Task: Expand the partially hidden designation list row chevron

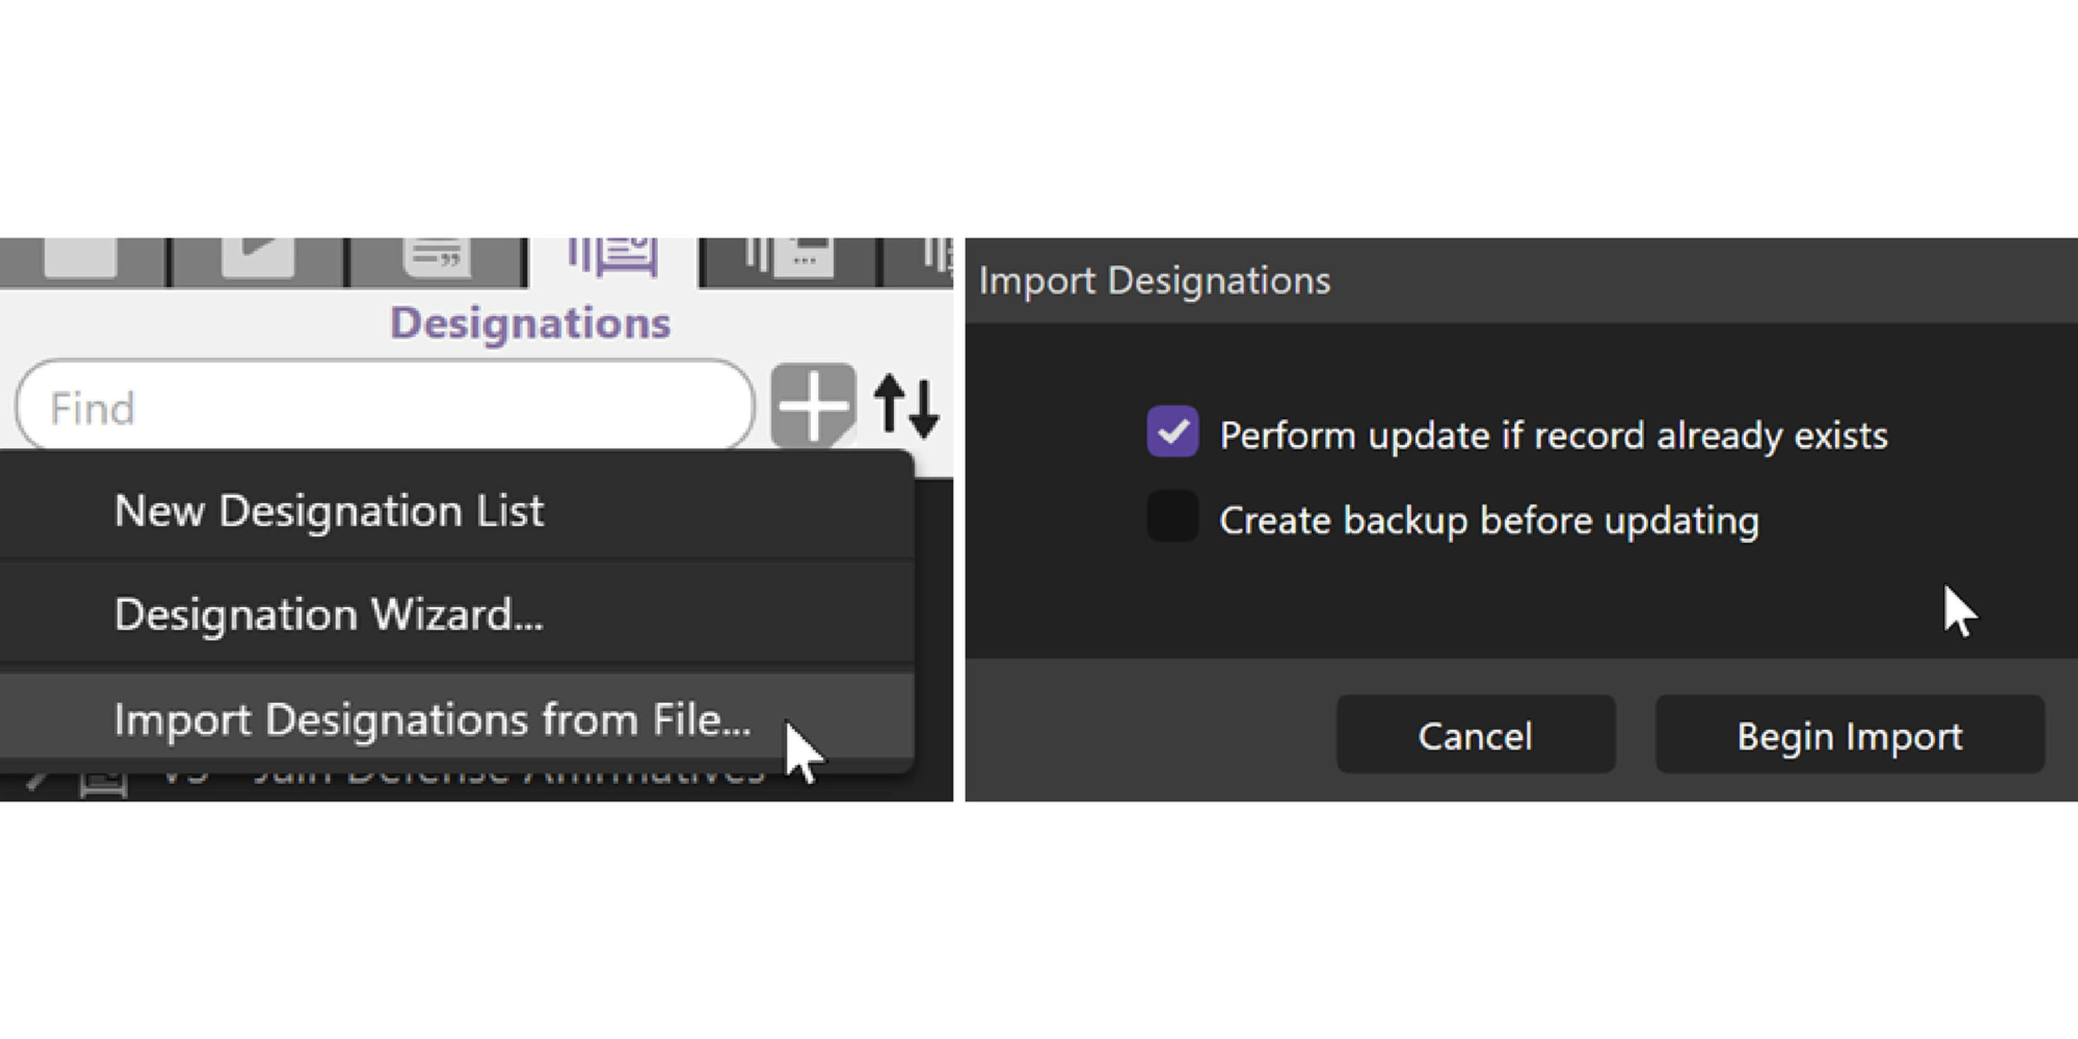Action: (34, 781)
